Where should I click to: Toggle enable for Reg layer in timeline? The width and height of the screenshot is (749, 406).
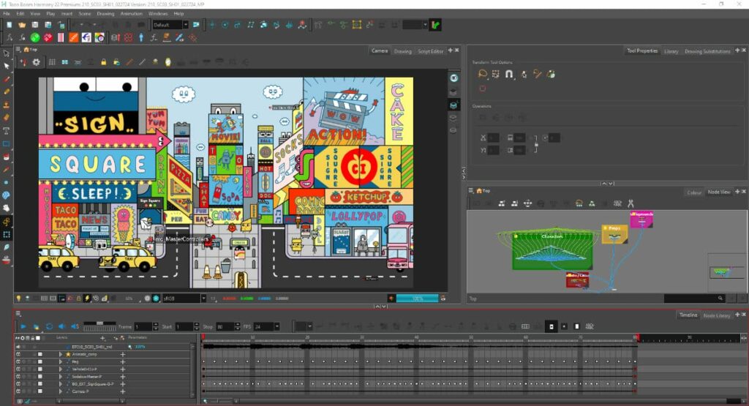click(18, 362)
